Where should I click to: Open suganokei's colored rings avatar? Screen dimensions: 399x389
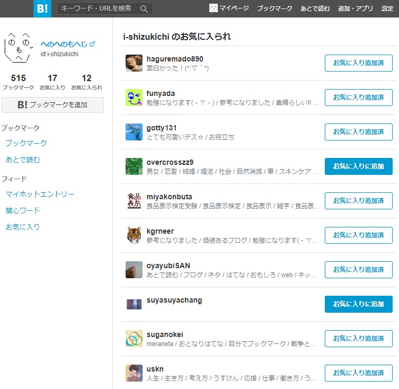[x=134, y=339]
